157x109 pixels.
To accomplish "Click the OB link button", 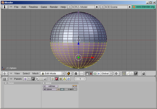I will [x=58, y=89].
